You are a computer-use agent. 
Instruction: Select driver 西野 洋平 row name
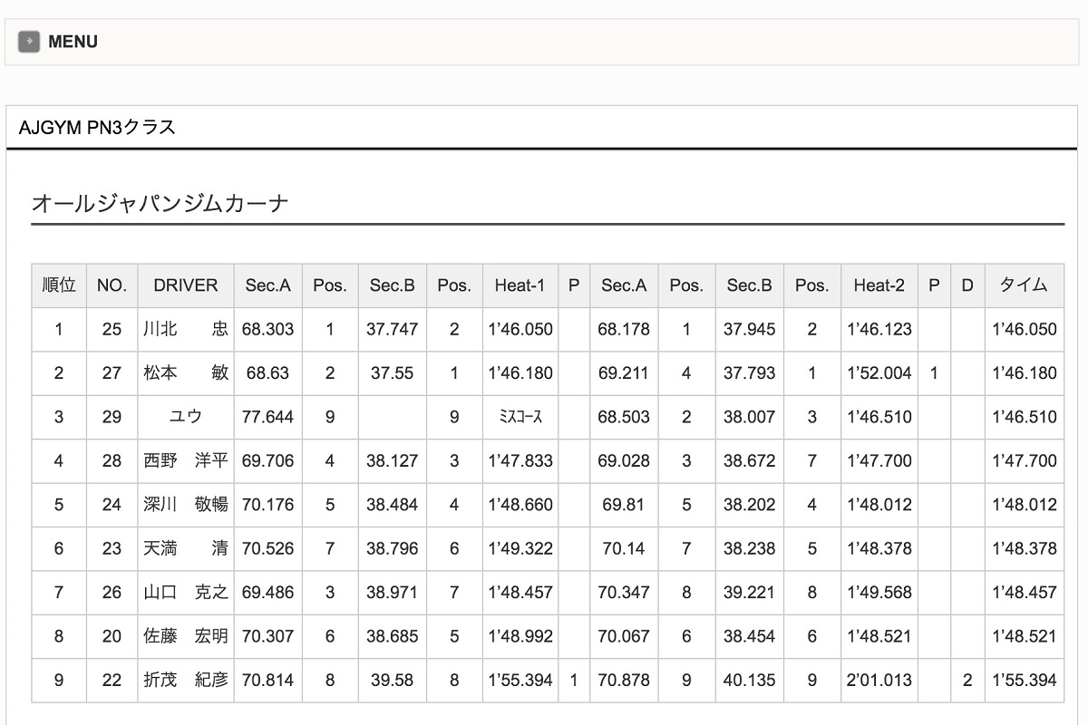(186, 460)
